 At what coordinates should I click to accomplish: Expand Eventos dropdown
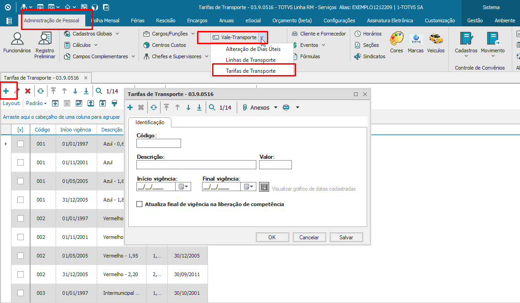pyautogui.click(x=323, y=45)
